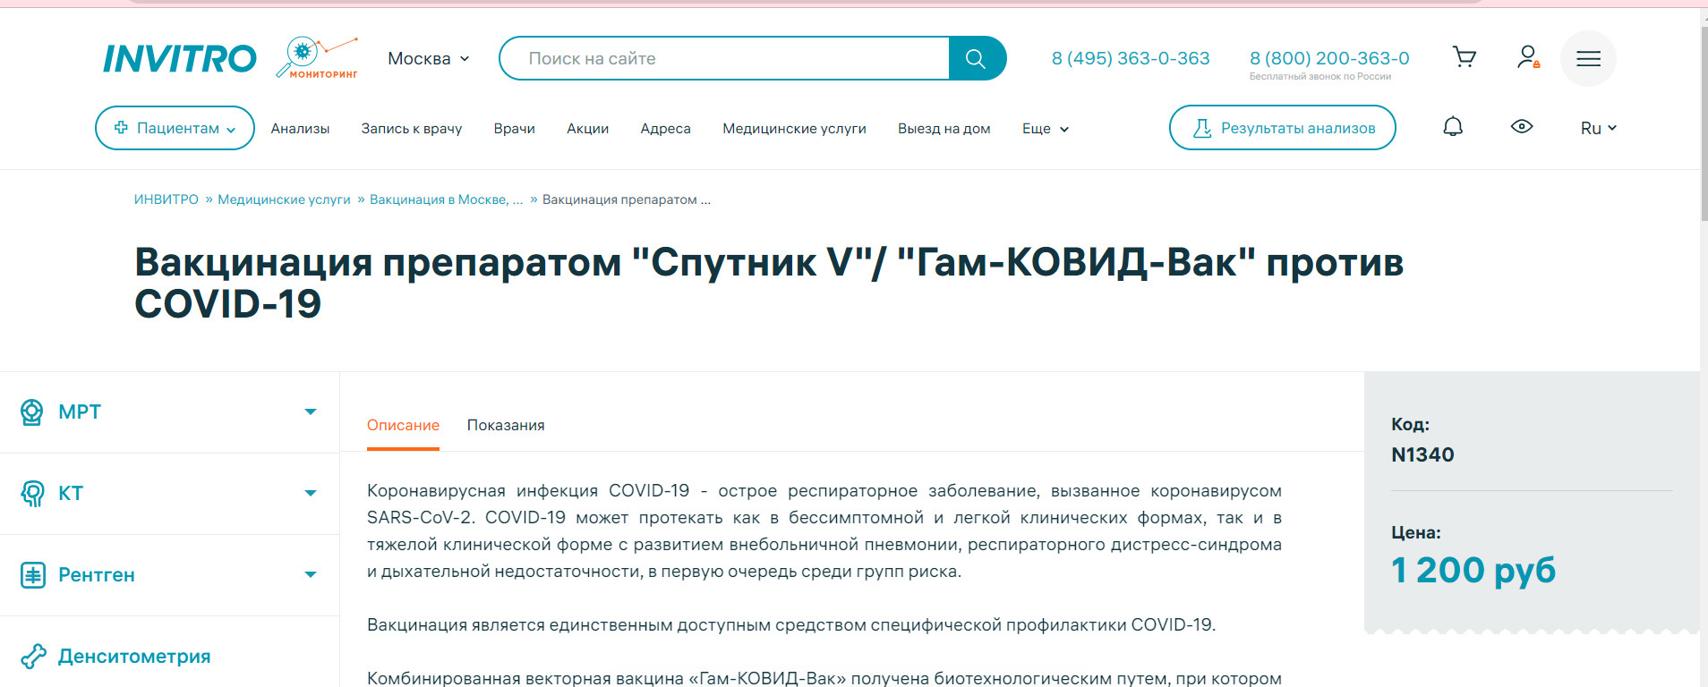Open the Мониторинг coronavirus icon
The height and width of the screenshot is (687, 1708).
(x=317, y=58)
